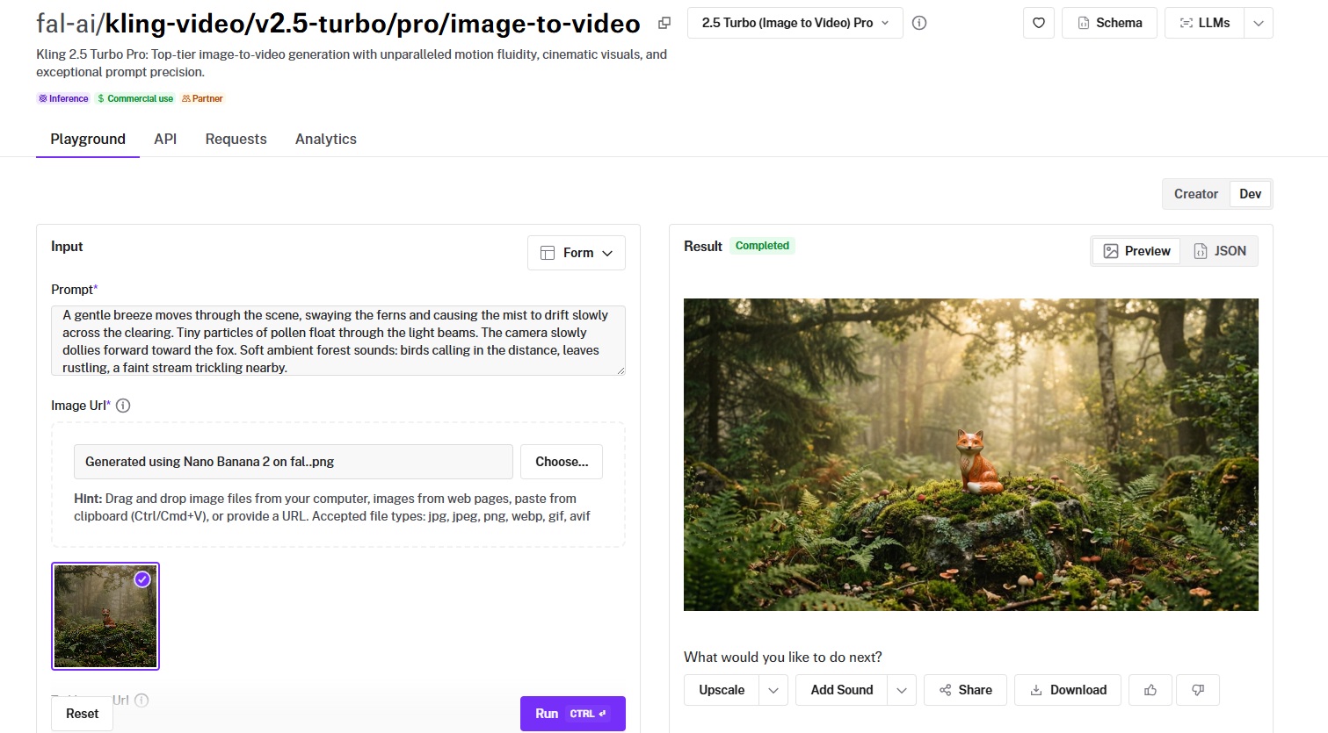Switch to the API tab
This screenshot has width=1328, height=733.
coord(165,139)
